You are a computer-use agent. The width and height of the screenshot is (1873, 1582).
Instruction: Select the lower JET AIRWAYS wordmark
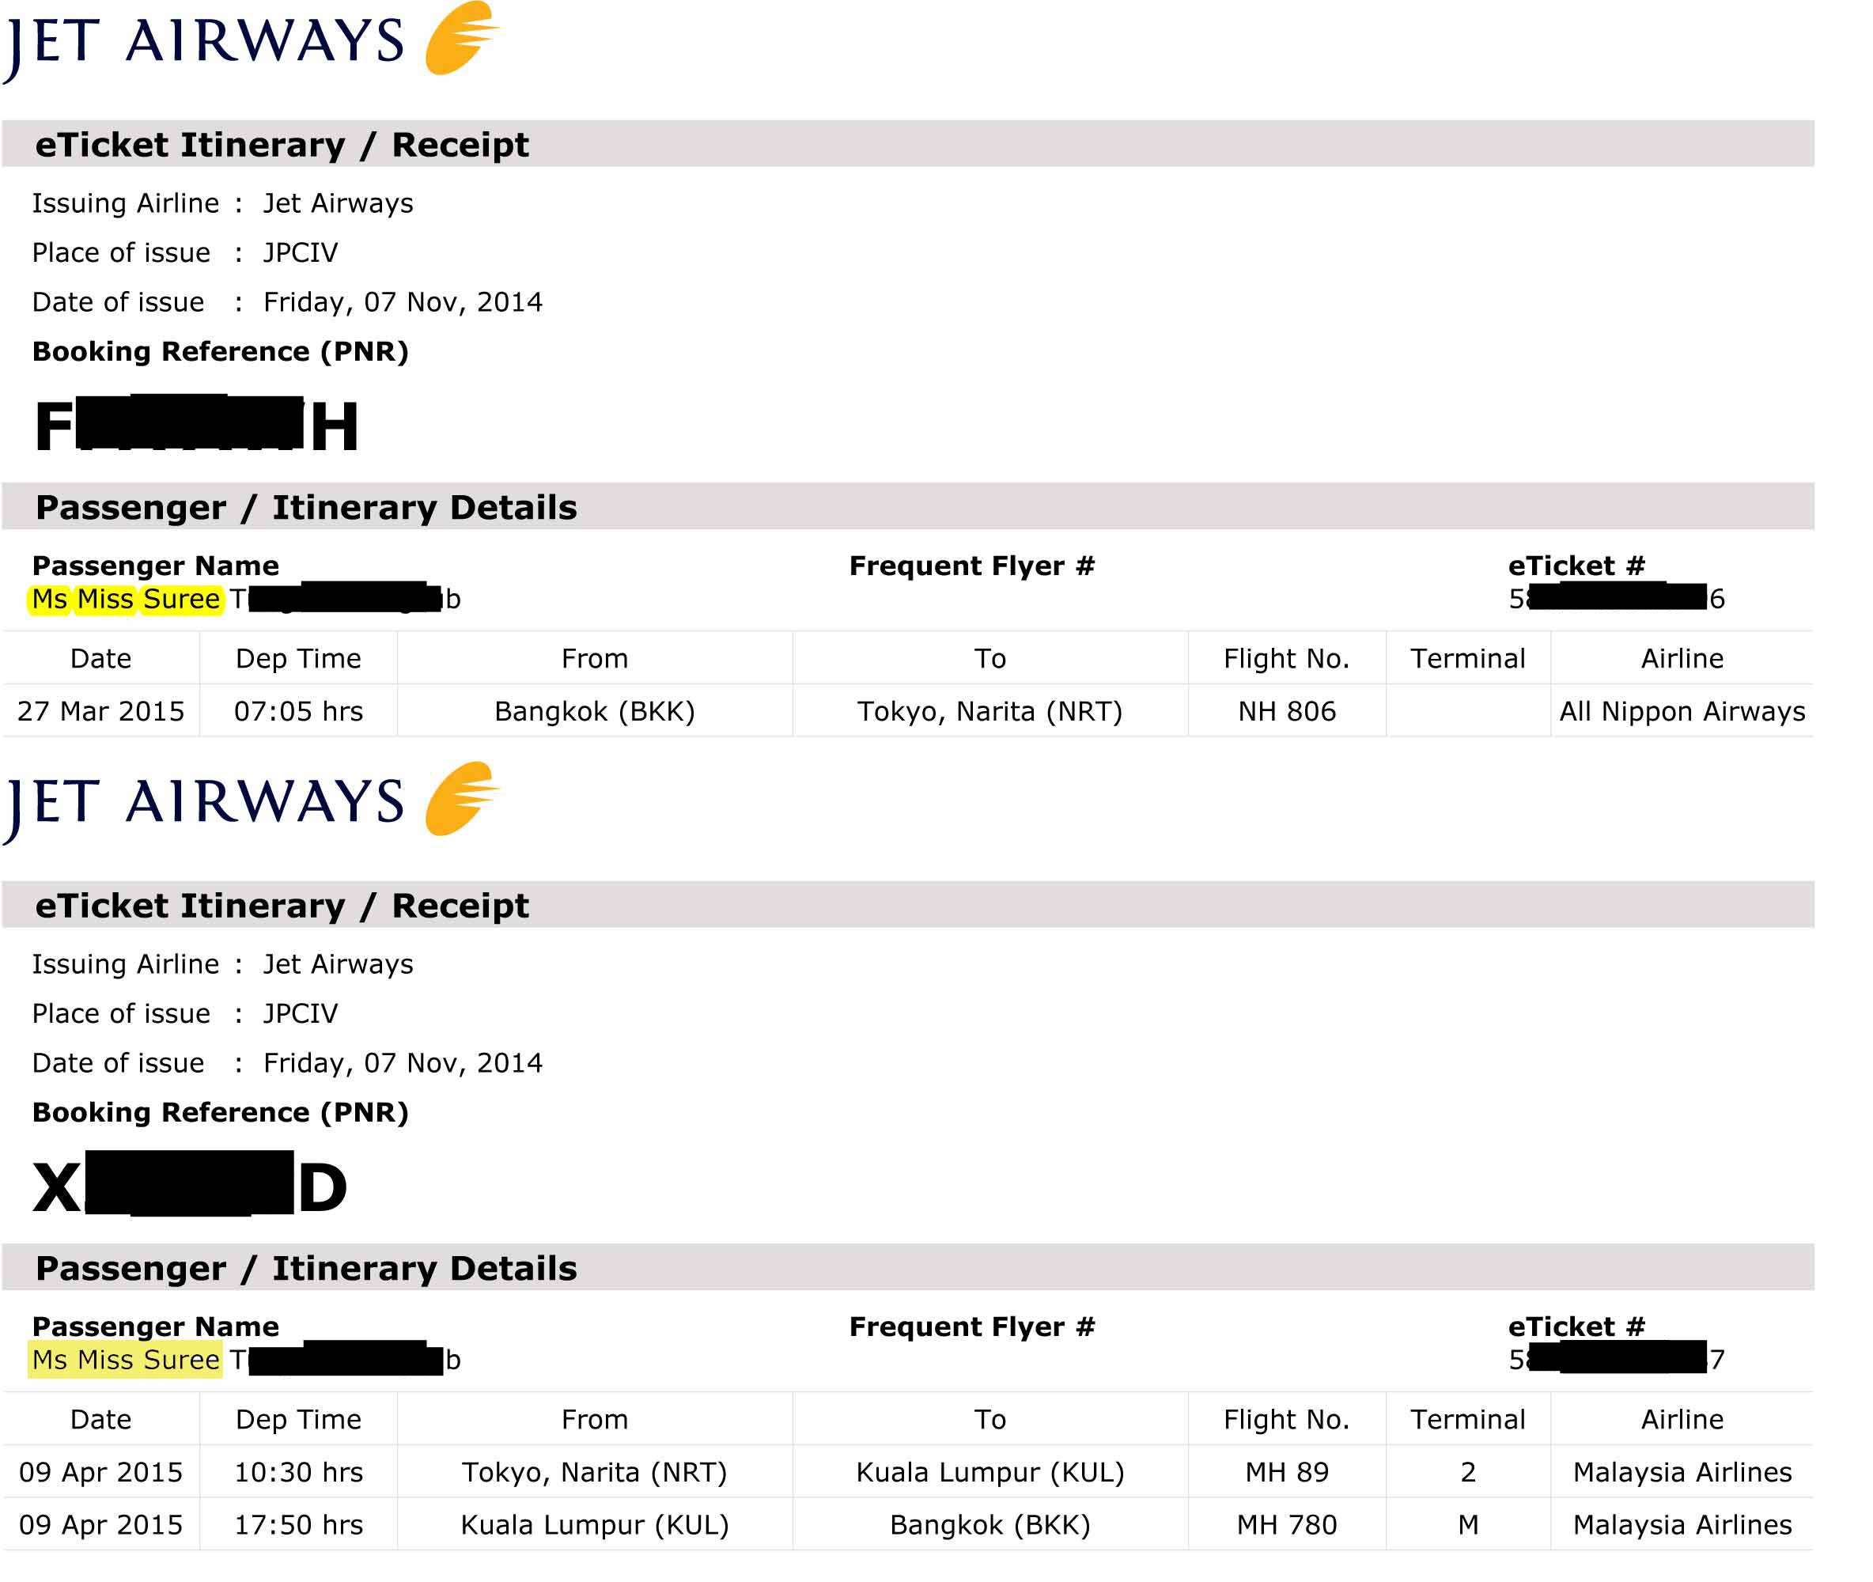[x=204, y=805]
